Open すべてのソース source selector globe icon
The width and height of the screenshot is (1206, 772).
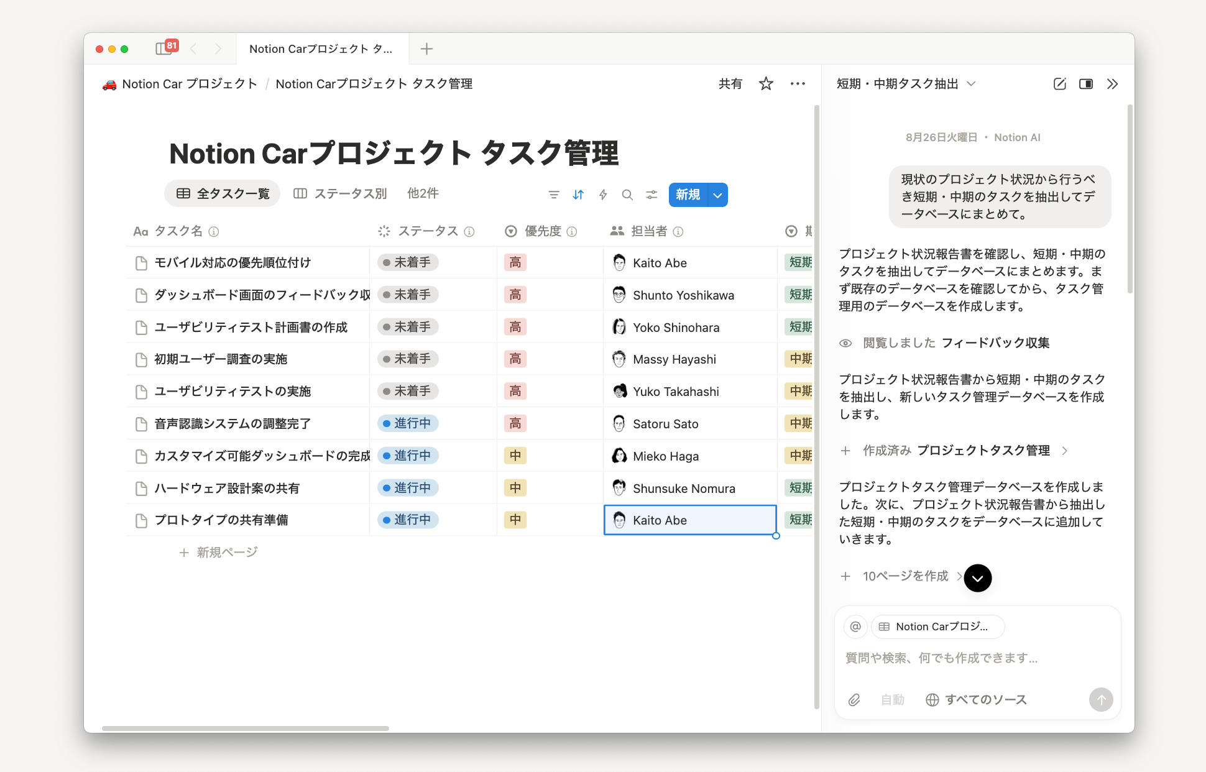click(x=932, y=699)
